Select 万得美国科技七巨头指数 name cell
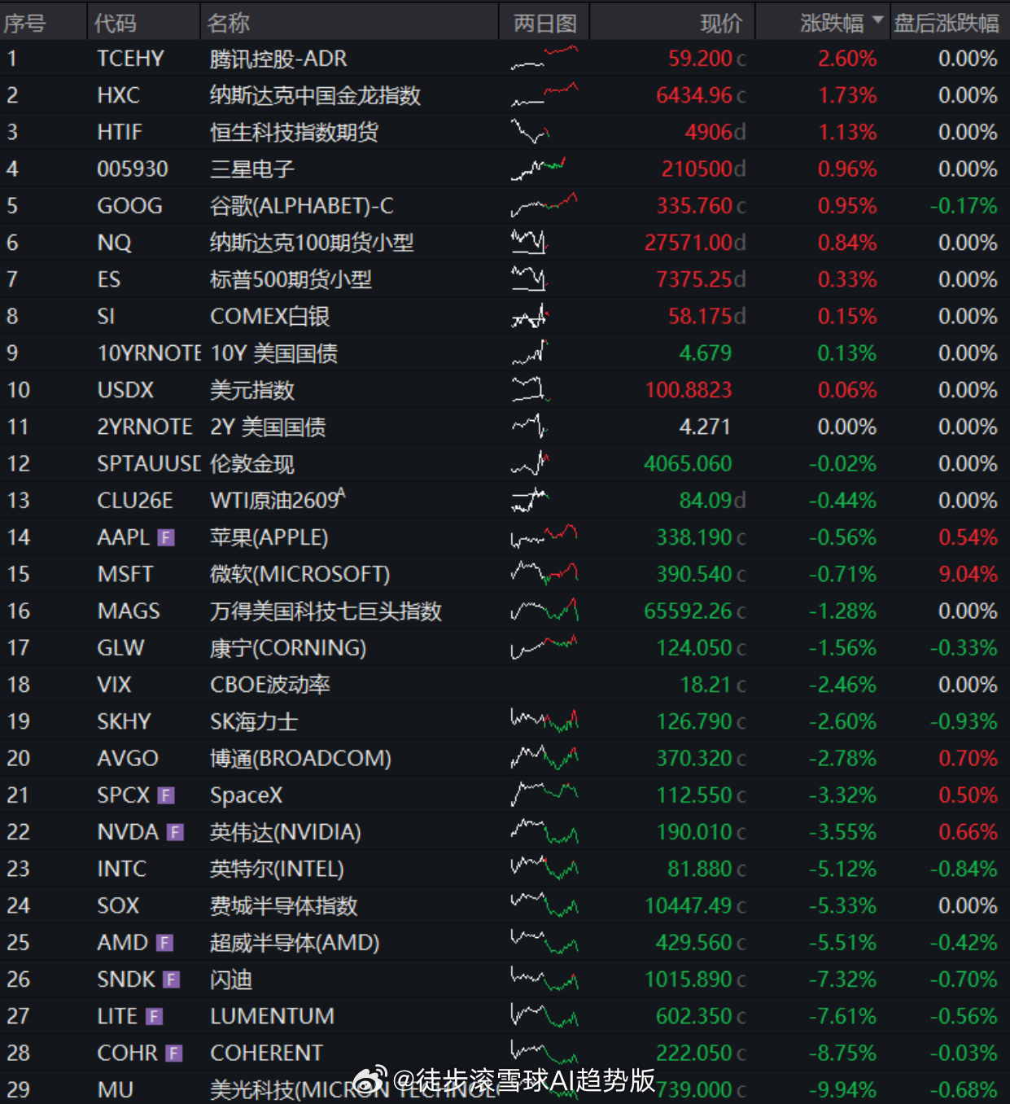 (326, 611)
